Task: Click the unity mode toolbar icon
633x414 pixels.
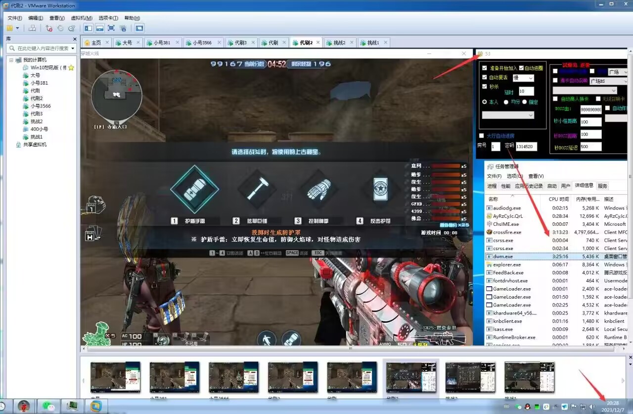Action: (x=123, y=28)
